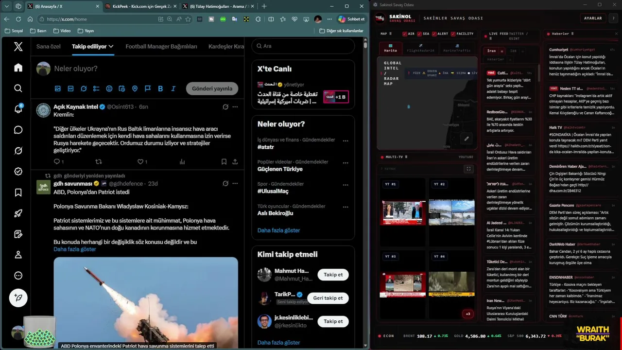
Task: Open options menu for #UlusalMaç trend
Action: tap(346, 185)
